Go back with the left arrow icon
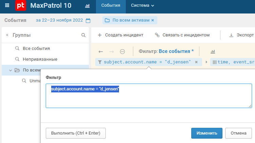This screenshot has width=255, height=143. [101, 52]
